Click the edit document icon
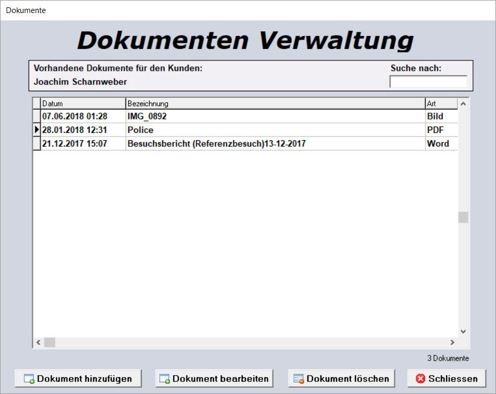496x394 pixels. 165,379
